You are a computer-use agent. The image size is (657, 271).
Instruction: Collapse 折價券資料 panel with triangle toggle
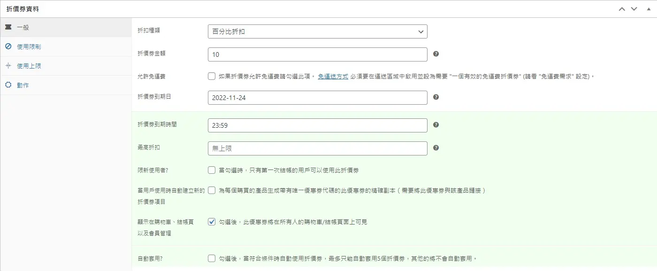[x=649, y=9]
